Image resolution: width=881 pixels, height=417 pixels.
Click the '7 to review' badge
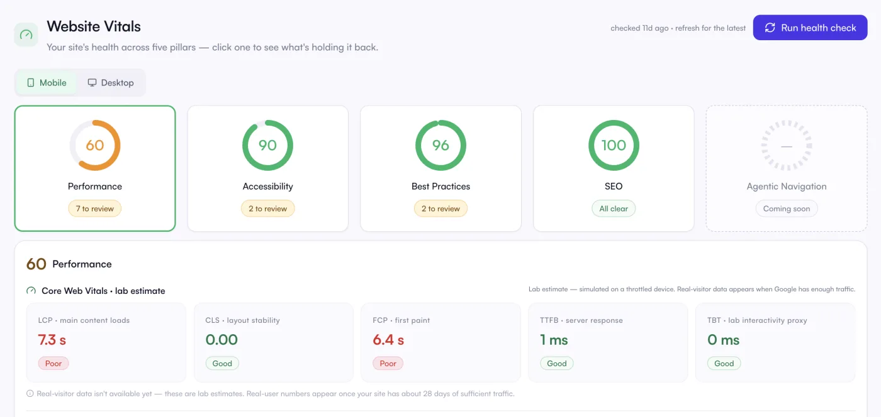point(95,208)
